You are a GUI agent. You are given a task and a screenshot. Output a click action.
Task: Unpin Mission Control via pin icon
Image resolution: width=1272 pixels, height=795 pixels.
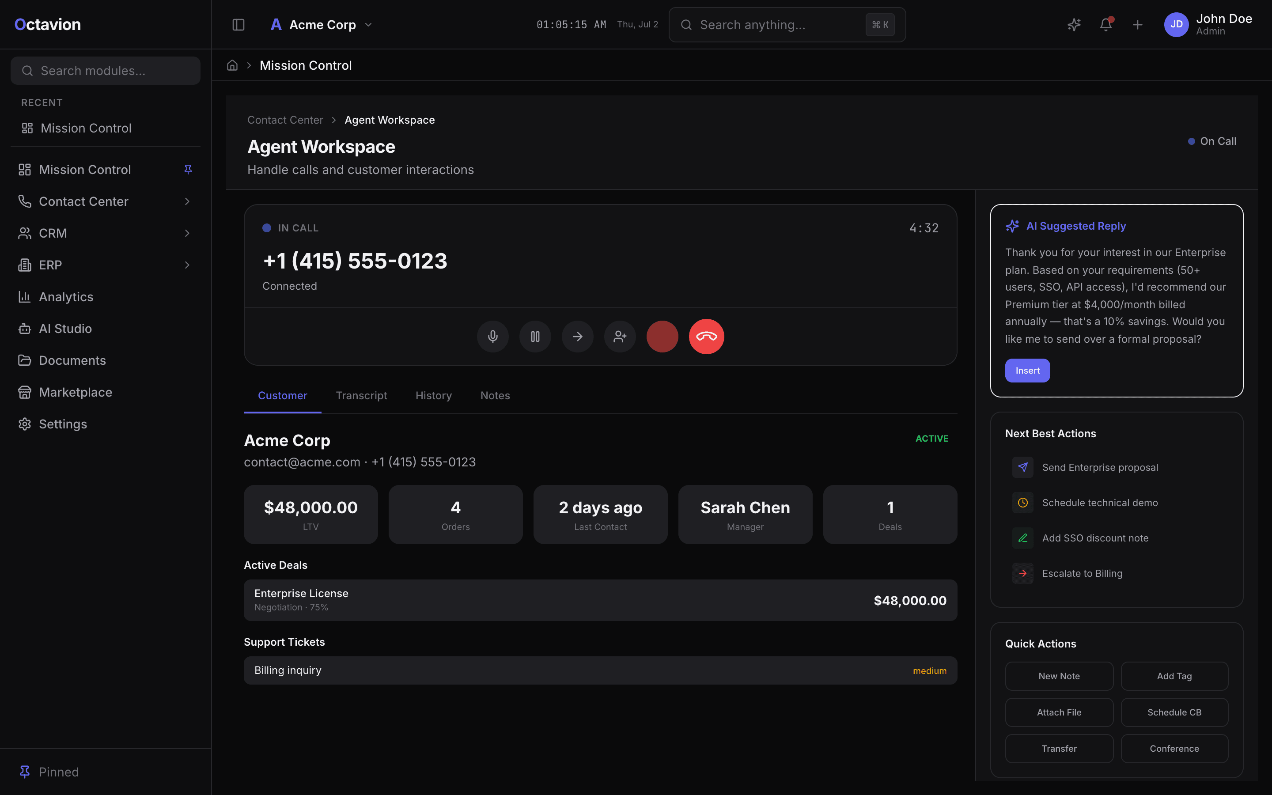(x=188, y=169)
